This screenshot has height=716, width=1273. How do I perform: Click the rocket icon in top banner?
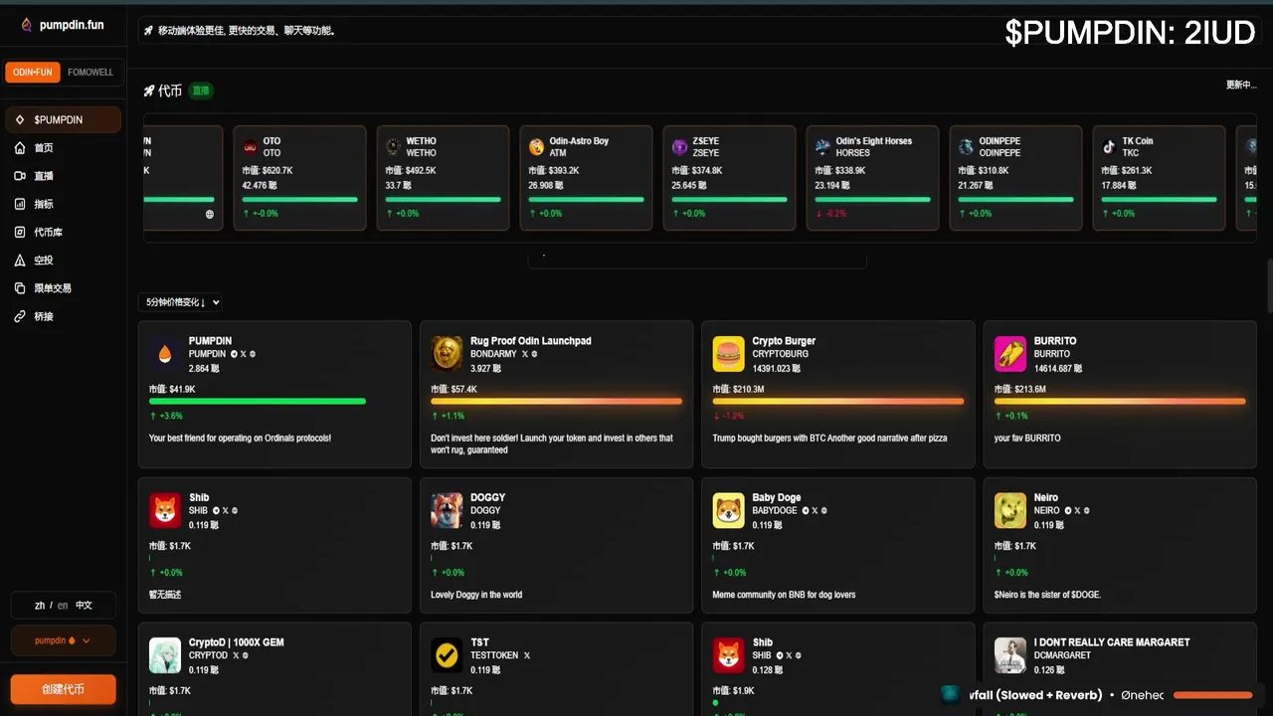point(148,31)
